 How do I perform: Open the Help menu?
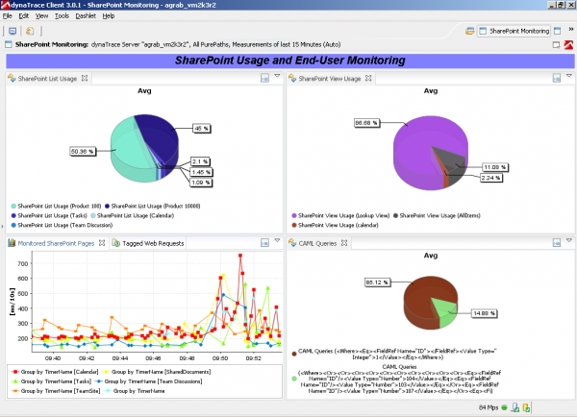pyautogui.click(x=108, y=15)
